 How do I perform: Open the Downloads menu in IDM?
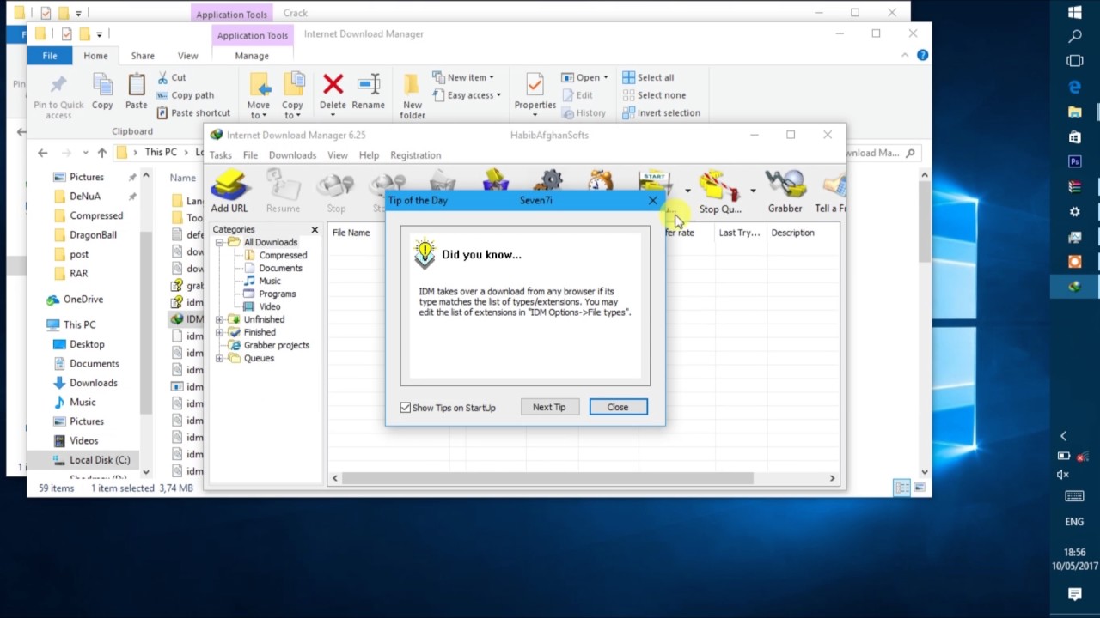pyautogui.click(x=292, y=155)
